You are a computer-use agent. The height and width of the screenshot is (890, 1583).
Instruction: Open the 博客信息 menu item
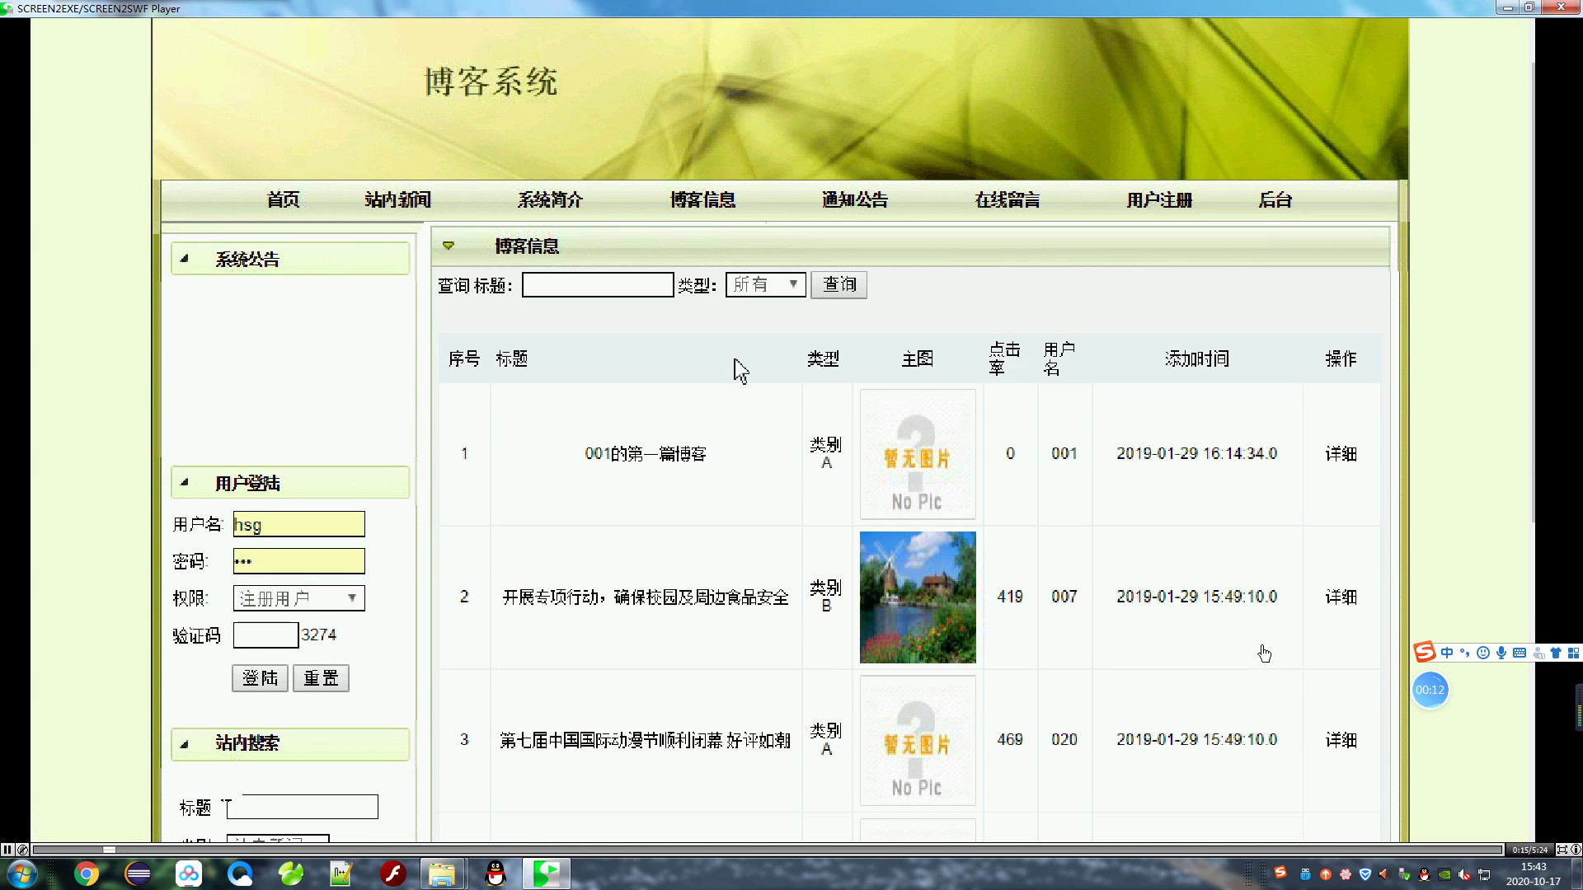702,200
